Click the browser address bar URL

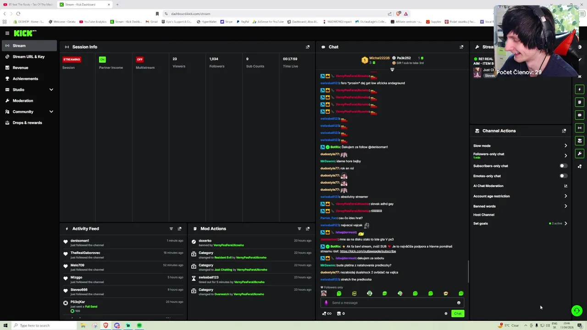coord(190,14)
